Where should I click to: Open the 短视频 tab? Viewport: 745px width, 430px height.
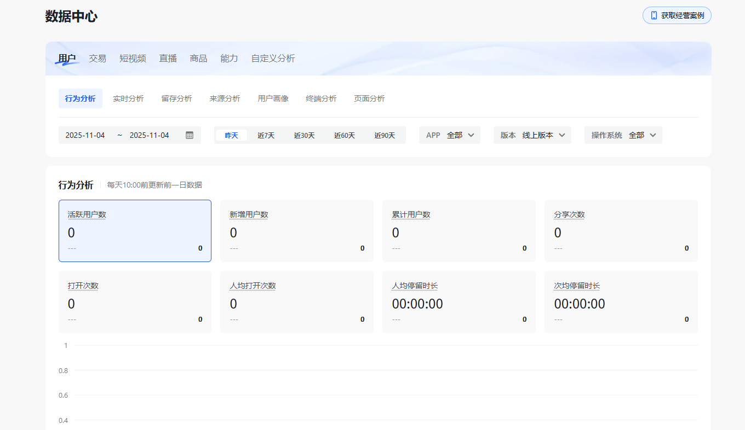coord(133,58)
